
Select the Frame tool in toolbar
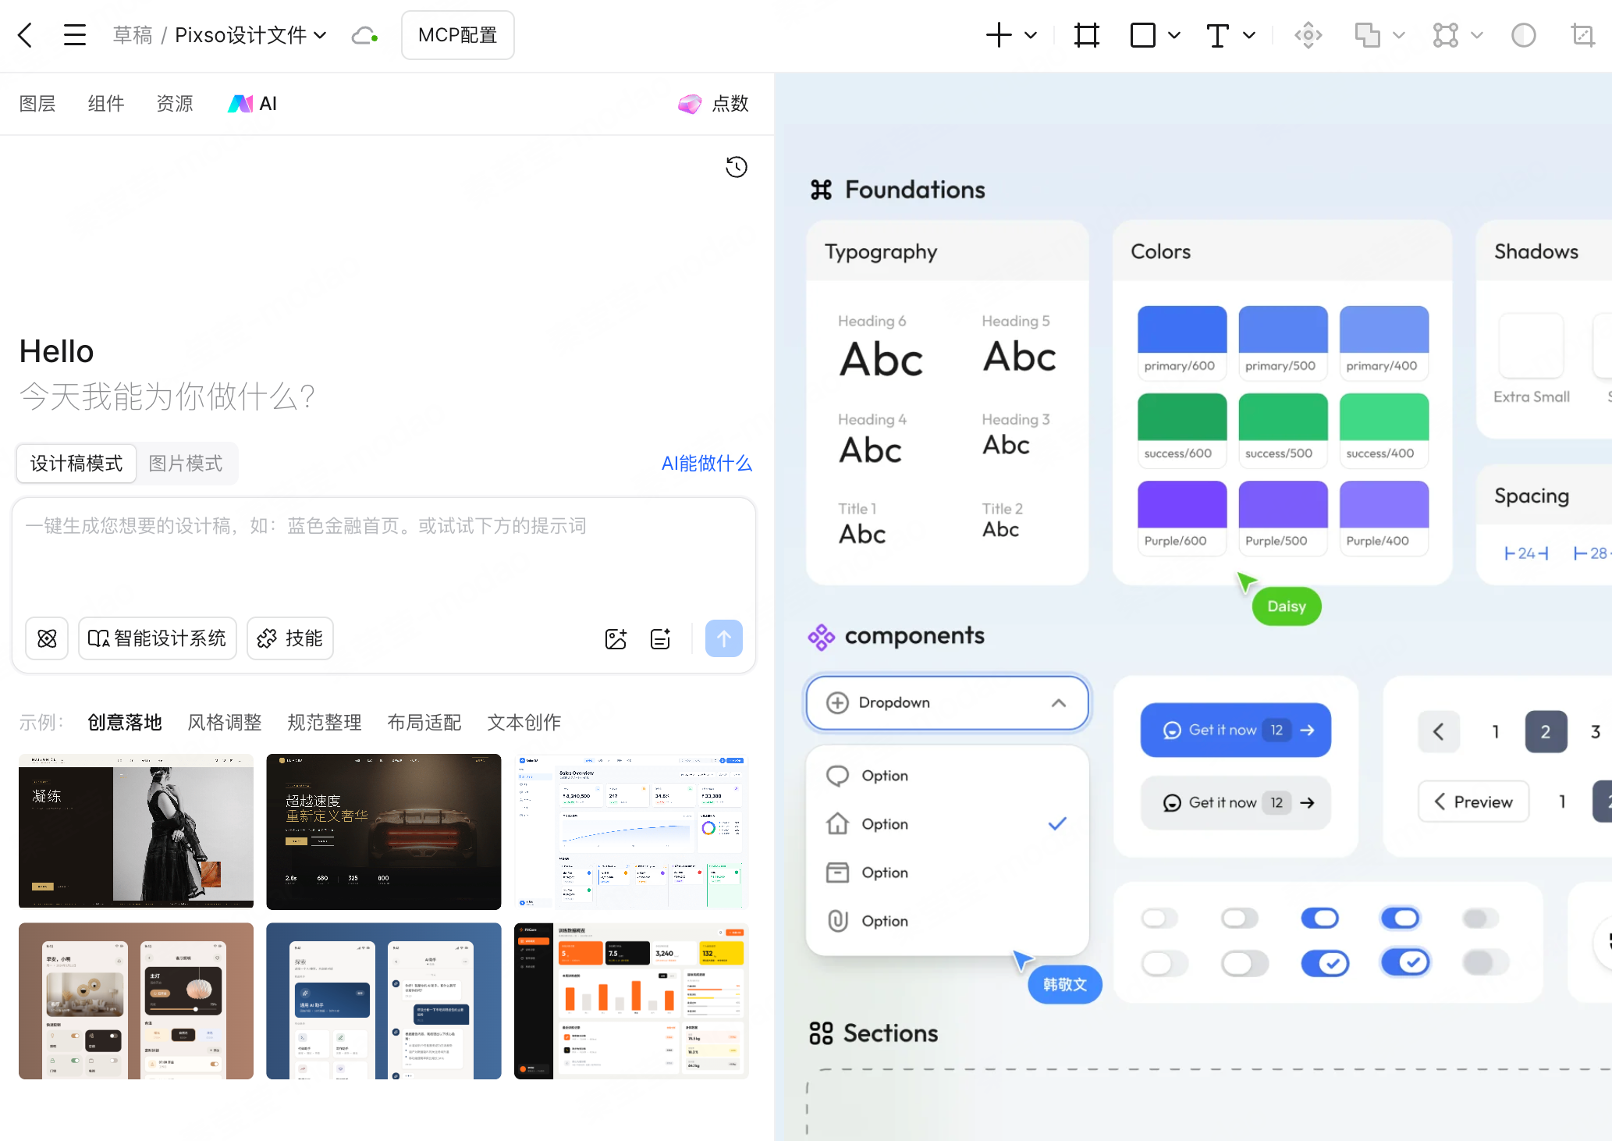click(x=1086, y=35)
